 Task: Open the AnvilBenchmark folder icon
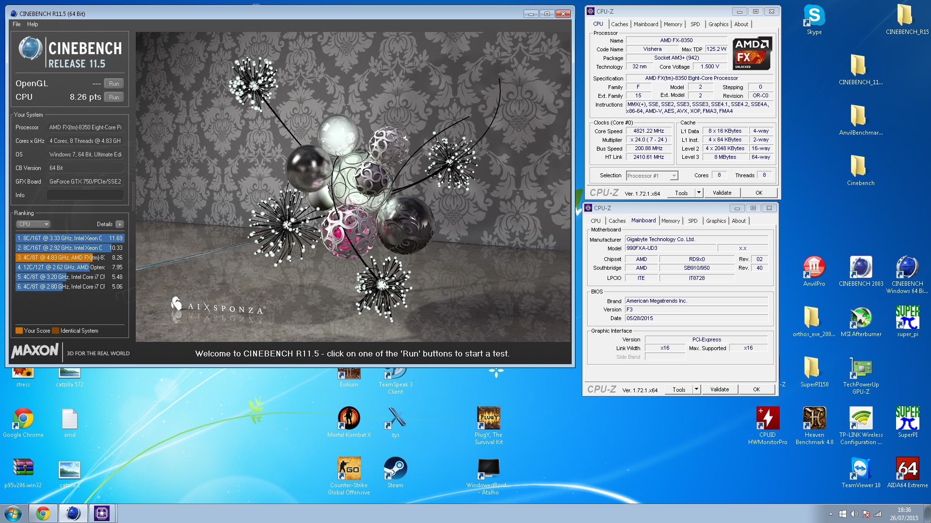click(x=861, y=120)
